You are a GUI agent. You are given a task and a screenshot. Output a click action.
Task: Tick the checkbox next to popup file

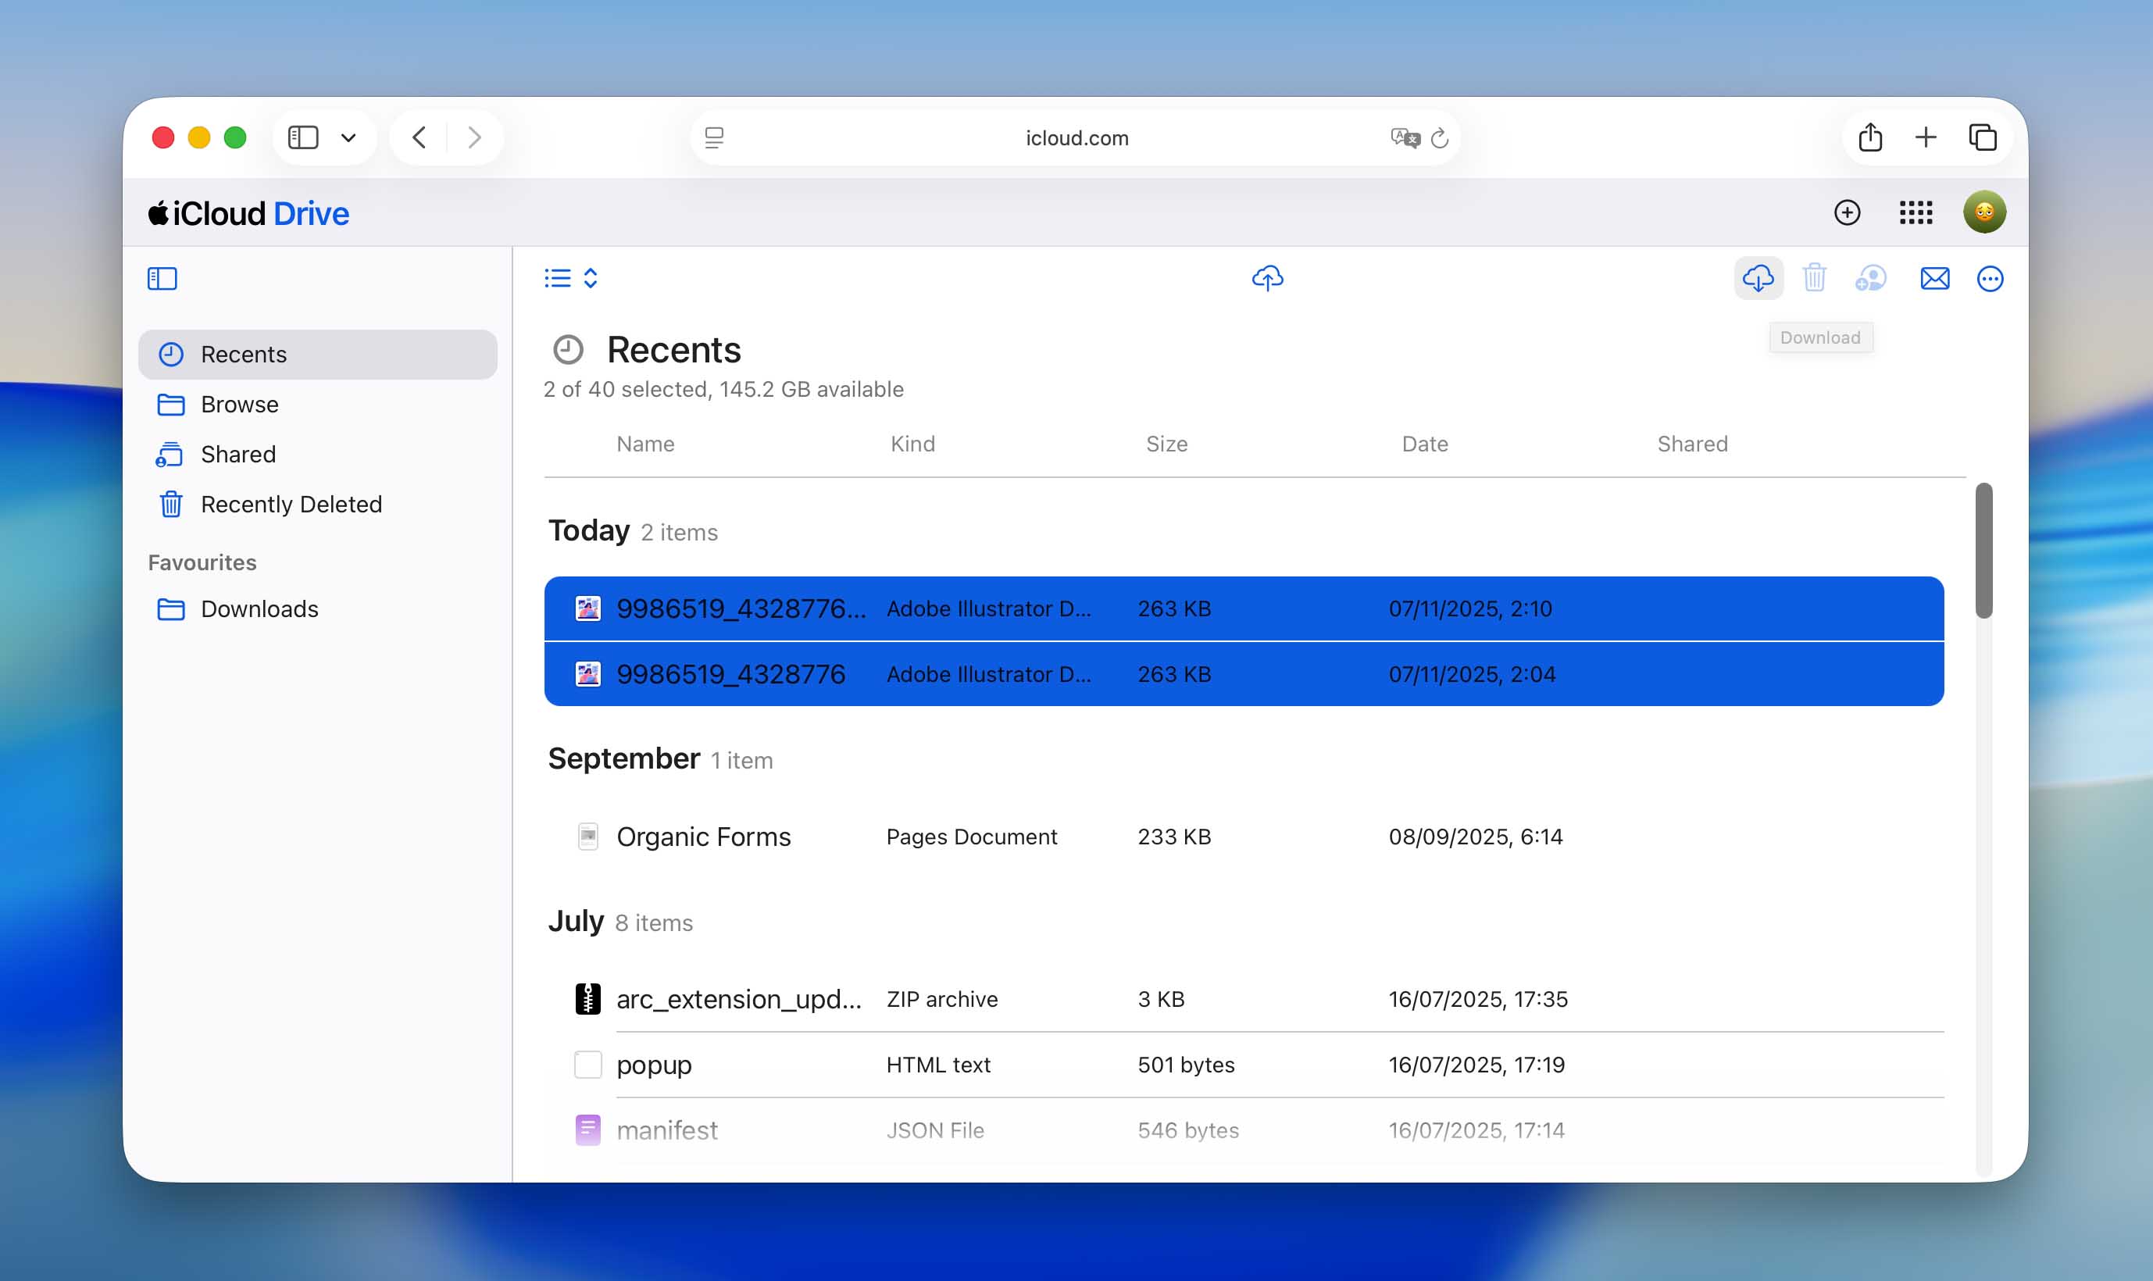click(x=587, y=1065)
